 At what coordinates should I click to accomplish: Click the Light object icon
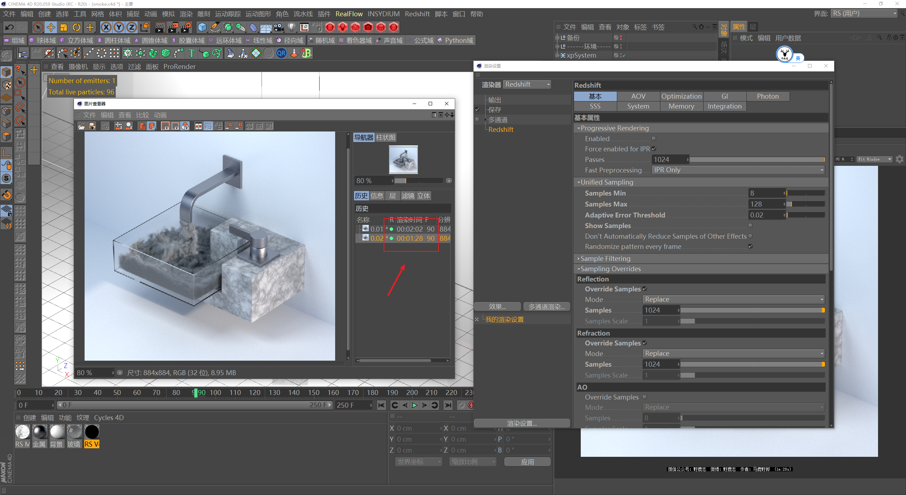click(x=292, y=27)
